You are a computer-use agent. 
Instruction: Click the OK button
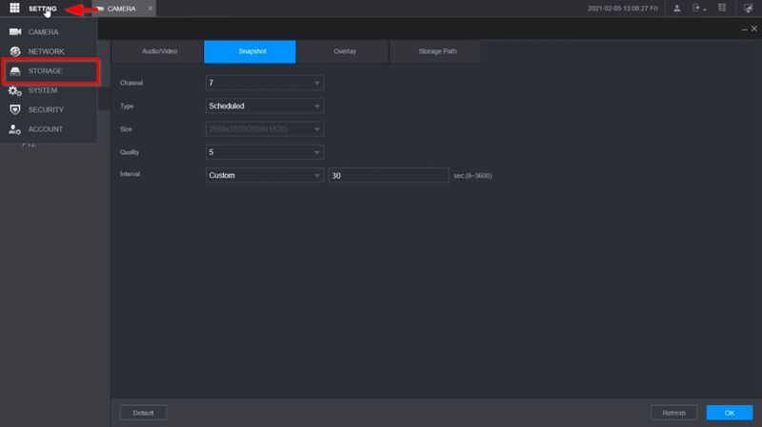(x=730, y=413)
